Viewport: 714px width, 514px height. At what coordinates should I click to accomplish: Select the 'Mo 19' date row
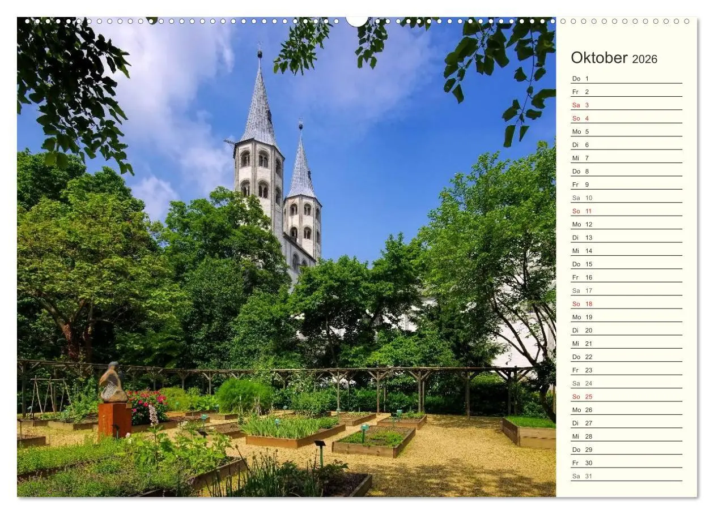point(626,317)
